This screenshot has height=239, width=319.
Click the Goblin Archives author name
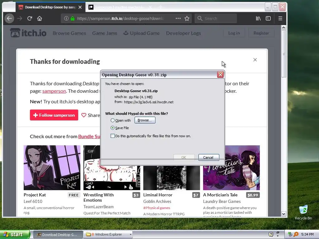click(157, 201)
